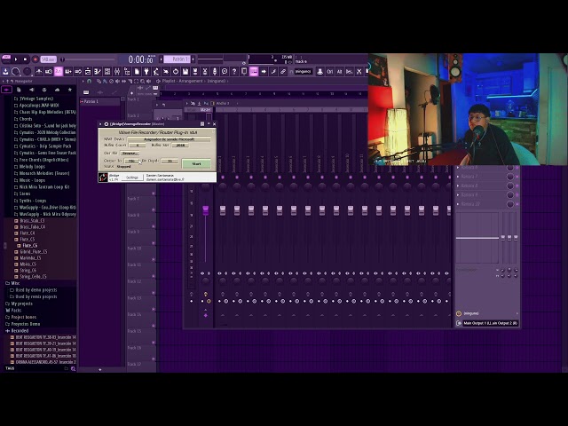
Task: Click the Play button in transport bar
Action: pos(16,59)
